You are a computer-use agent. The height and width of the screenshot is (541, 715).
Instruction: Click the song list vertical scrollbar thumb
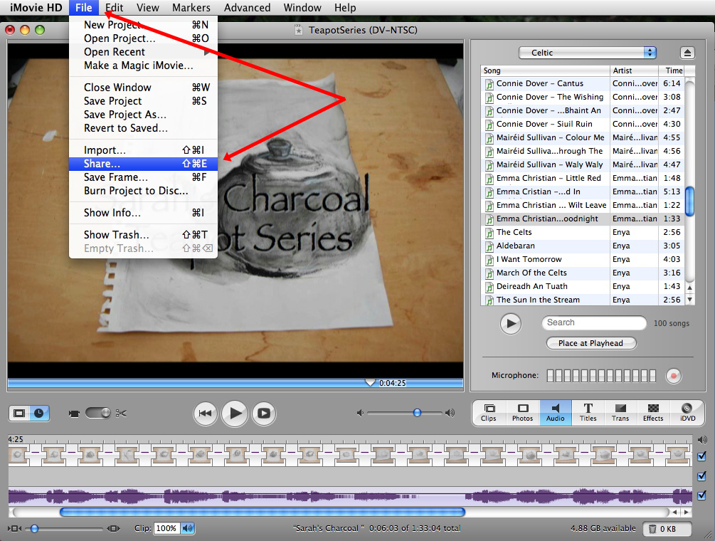coord(689,201)
